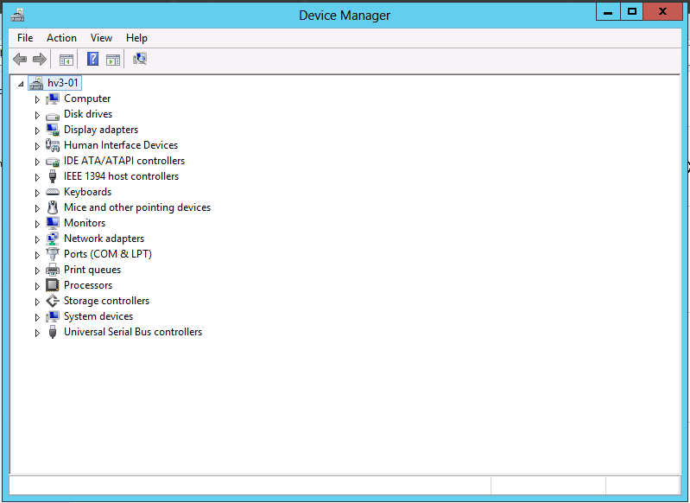The height and width of the screenshot is (503, 690).
Task: Click the mouse icon for pointing devices
Action: (53, 207)
